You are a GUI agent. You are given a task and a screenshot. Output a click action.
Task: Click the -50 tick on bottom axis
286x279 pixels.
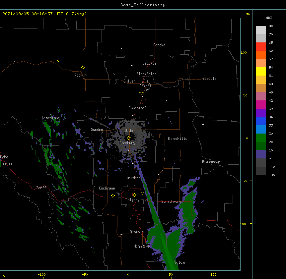[85, 274]
